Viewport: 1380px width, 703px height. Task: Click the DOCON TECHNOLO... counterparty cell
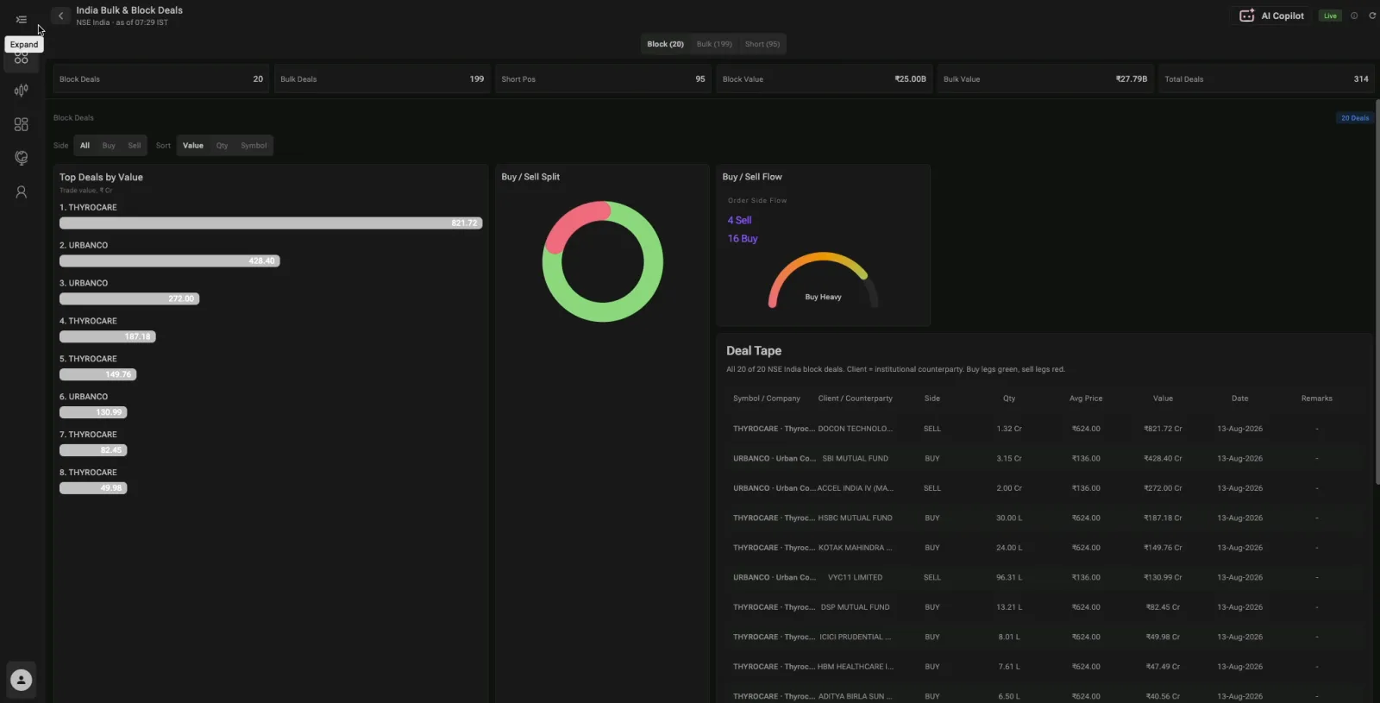click(x=855, y=429)
